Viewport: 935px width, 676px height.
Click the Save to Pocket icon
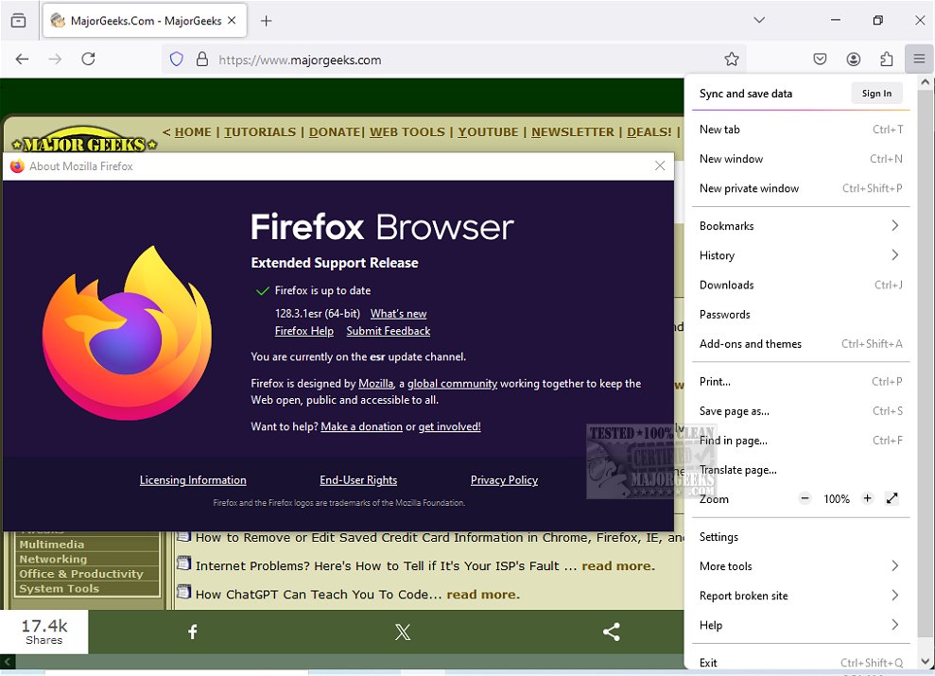pos(821,59)
